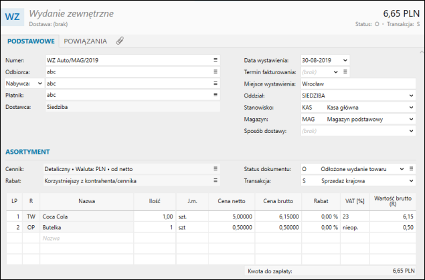425x280 pixels.
Task: Click the WZ document type icon
Action: pos(14,17)
